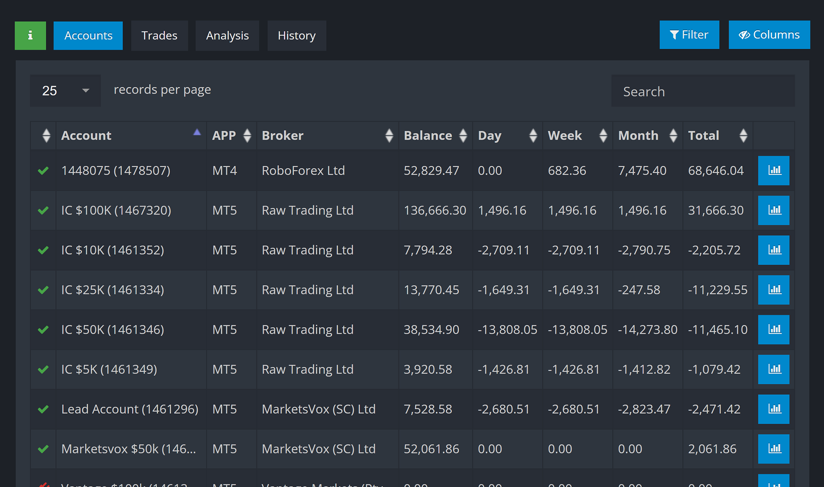Open chart for Marketsvox $50k account
Viewport: 824px width, 487px height.
(774, 449)
